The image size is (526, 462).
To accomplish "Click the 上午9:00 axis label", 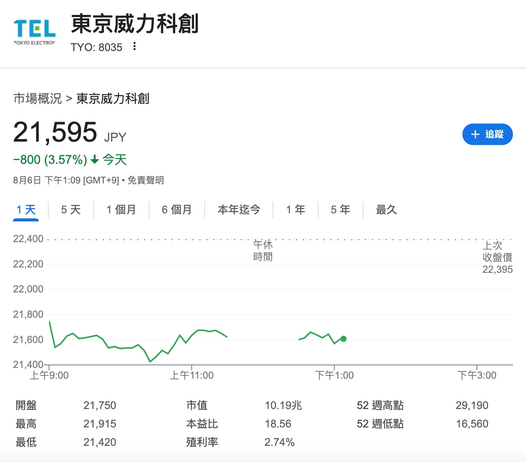I will 49,375.
